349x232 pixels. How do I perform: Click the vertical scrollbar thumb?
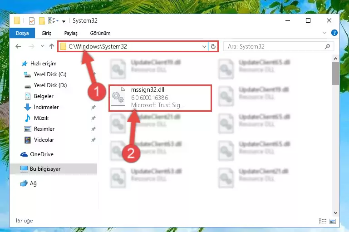(335, 74)
